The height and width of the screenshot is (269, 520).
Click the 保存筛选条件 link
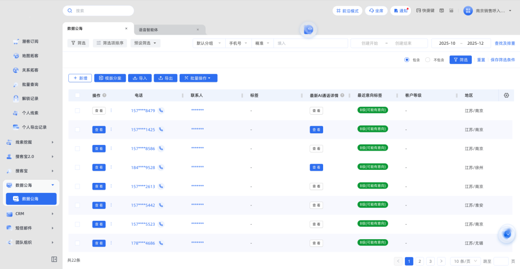(x=503, y=60)
